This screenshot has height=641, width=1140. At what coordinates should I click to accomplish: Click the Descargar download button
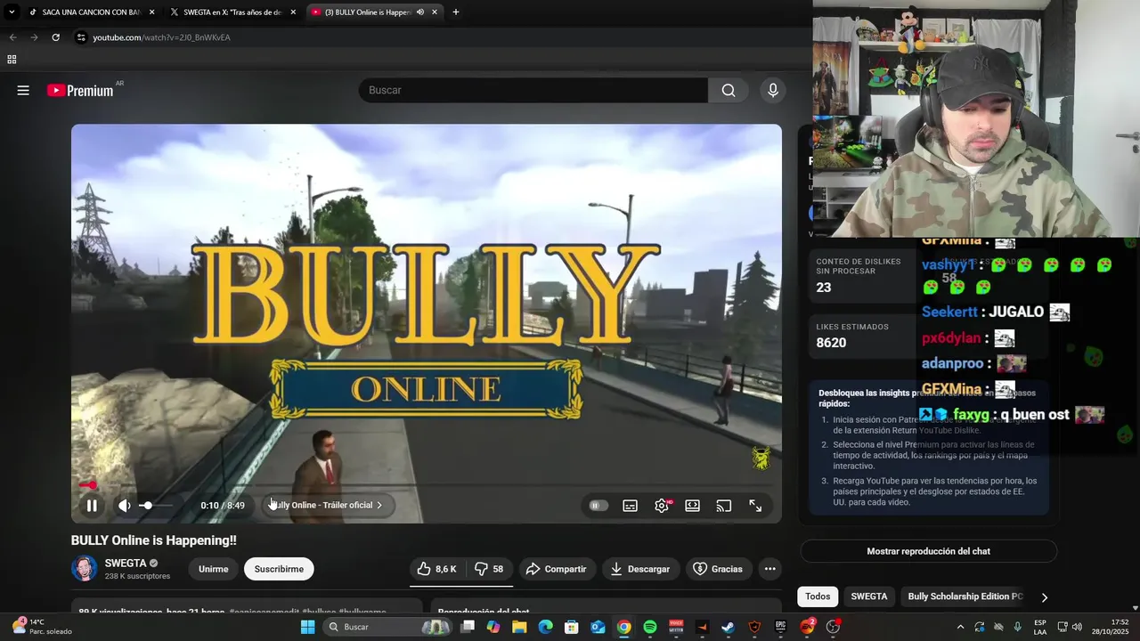point(640,569)
